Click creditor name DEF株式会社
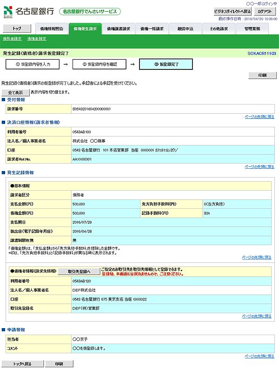 point(84,290)
